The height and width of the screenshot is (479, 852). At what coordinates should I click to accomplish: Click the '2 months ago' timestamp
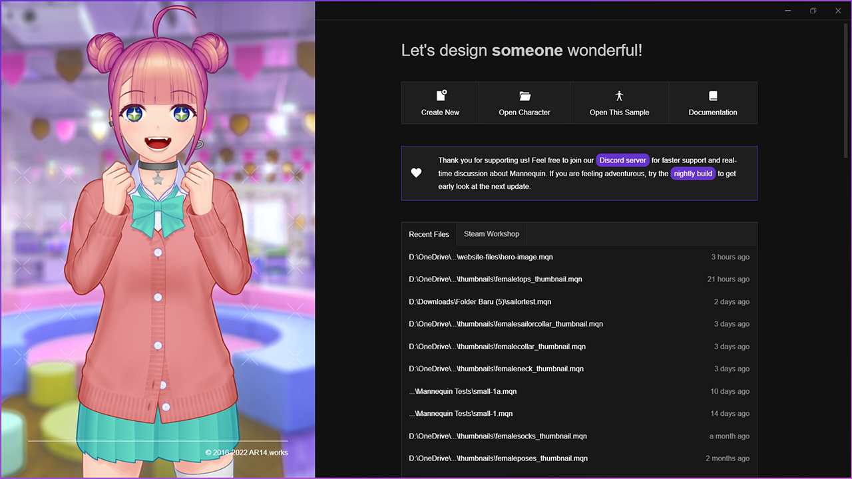tap(728, 458)
